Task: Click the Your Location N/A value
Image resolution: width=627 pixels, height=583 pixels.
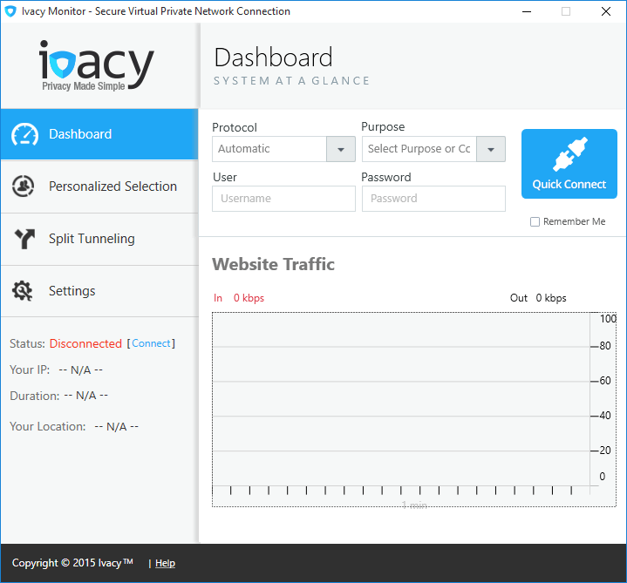Action: pyautogui.click(x=116, y=427)
